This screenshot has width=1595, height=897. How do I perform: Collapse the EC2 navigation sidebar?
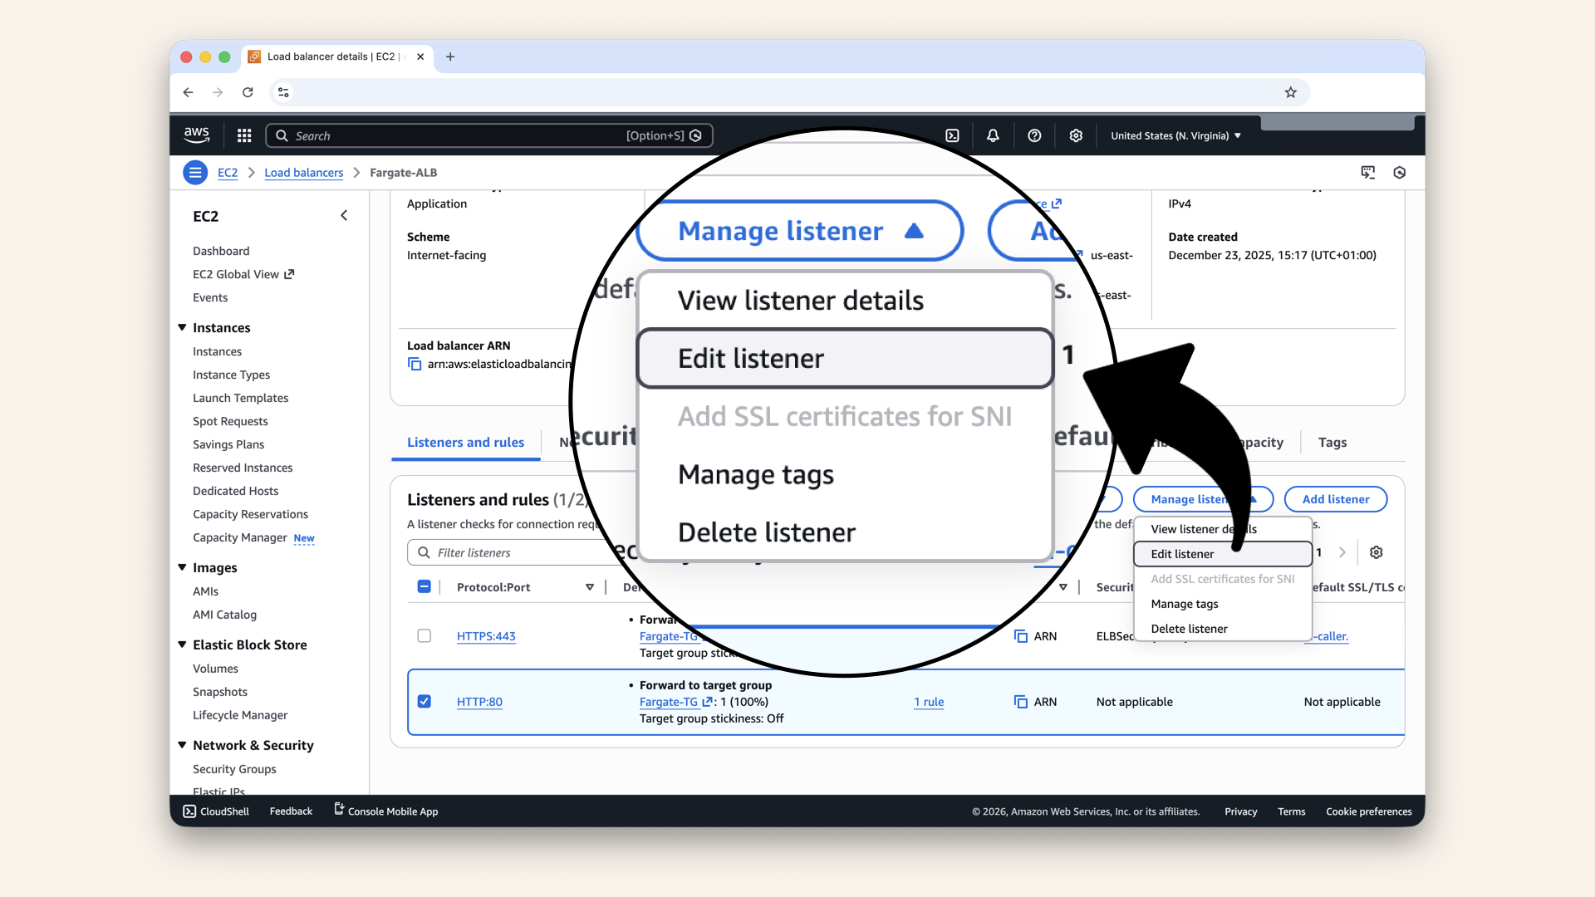(x=344, y=215)
